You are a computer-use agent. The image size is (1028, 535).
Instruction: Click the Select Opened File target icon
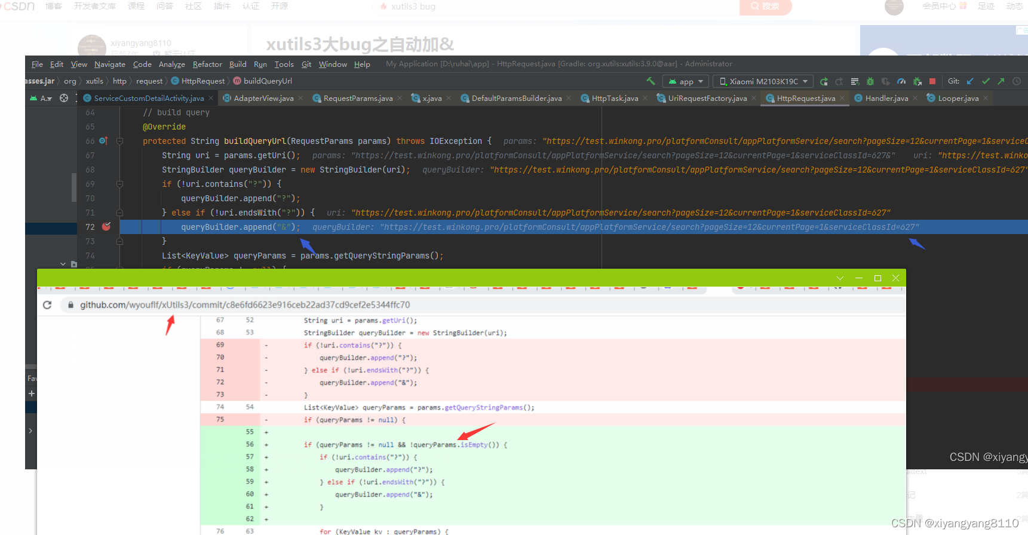click(64, 98)
